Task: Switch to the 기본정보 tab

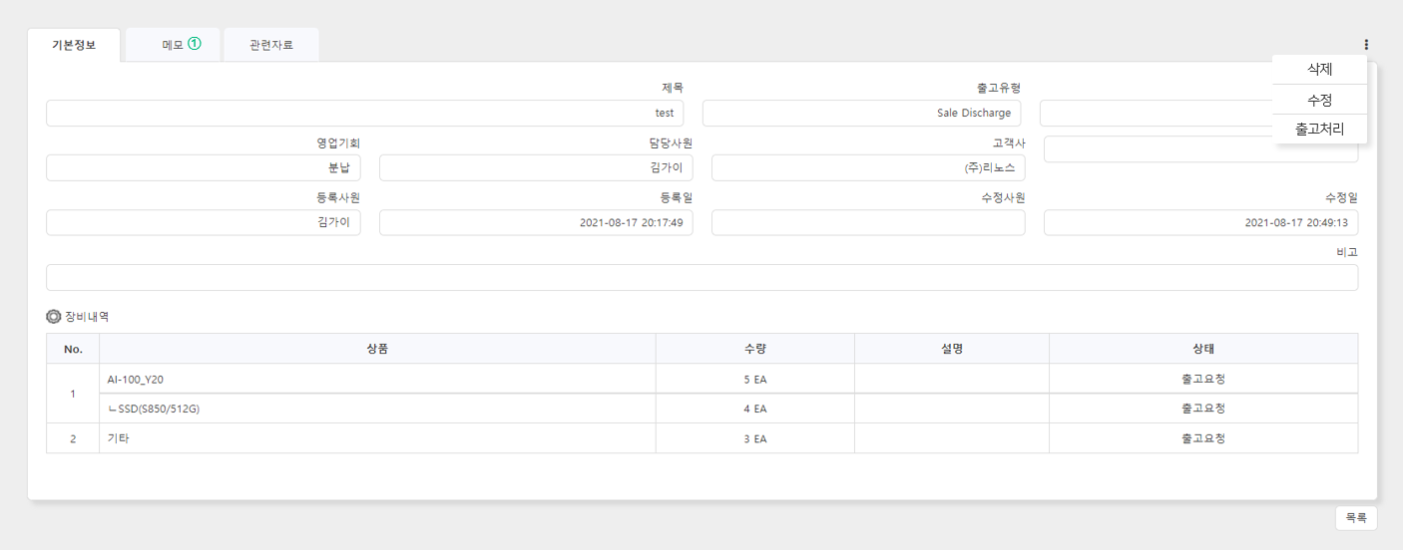Action: click(74, 45)
